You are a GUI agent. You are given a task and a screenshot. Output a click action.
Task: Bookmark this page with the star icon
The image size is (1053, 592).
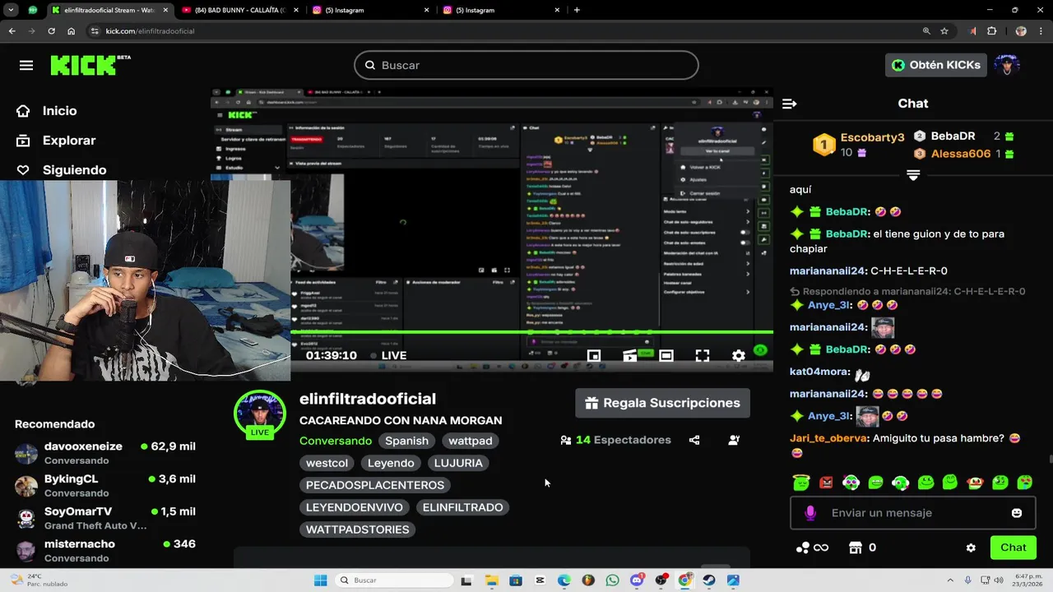click(944, 31)
